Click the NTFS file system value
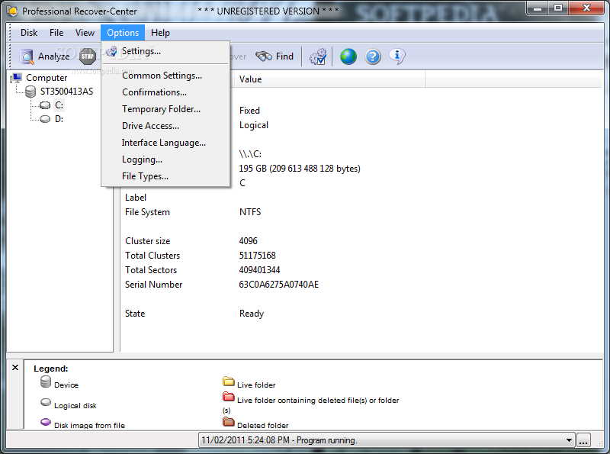Viewport: 610px width, 454px height. point(250,212)
